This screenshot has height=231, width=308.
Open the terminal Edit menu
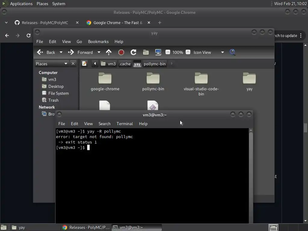(75, 124)
